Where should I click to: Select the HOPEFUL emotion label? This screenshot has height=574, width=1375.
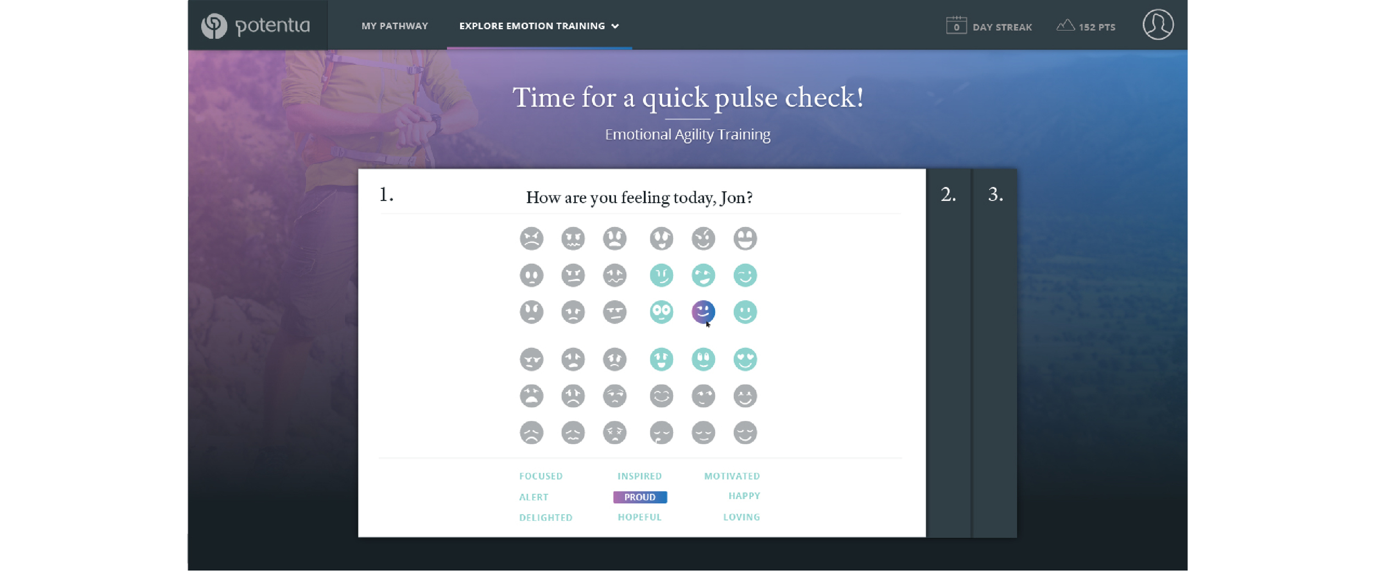tap(639, 517)
